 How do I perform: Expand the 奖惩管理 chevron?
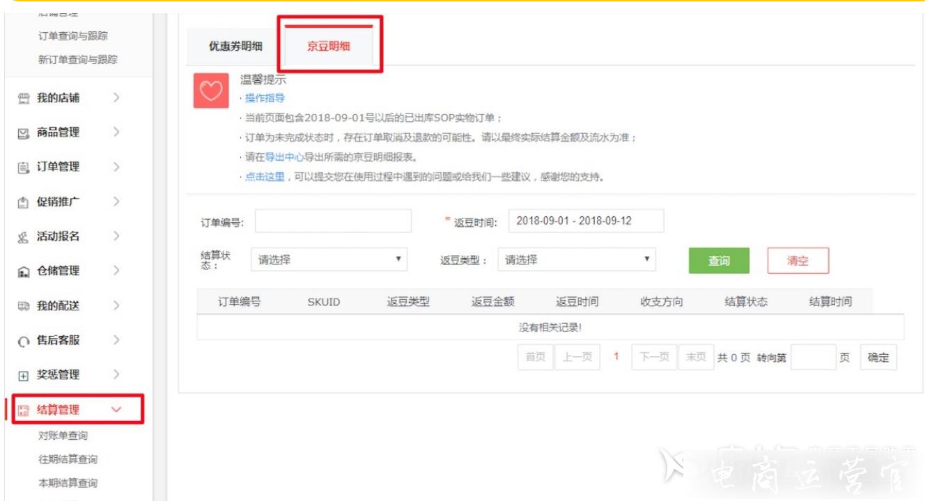pyautogui.click(x=116, y=374)
